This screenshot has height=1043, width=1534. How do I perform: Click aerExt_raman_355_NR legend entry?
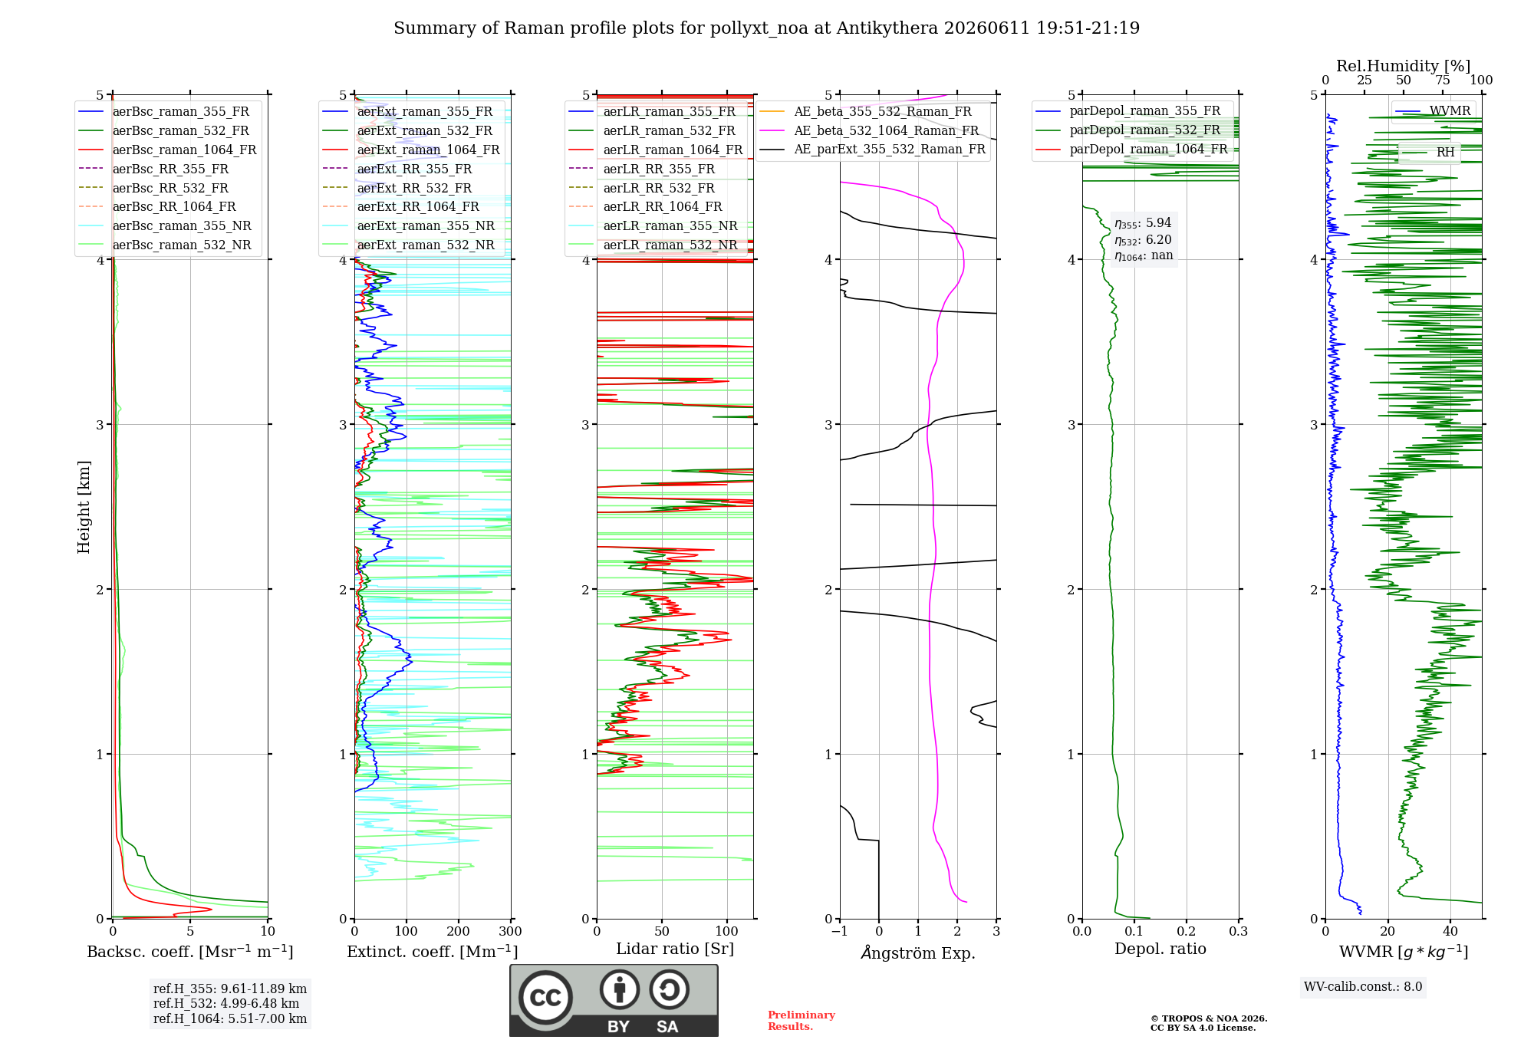[409, 226]
